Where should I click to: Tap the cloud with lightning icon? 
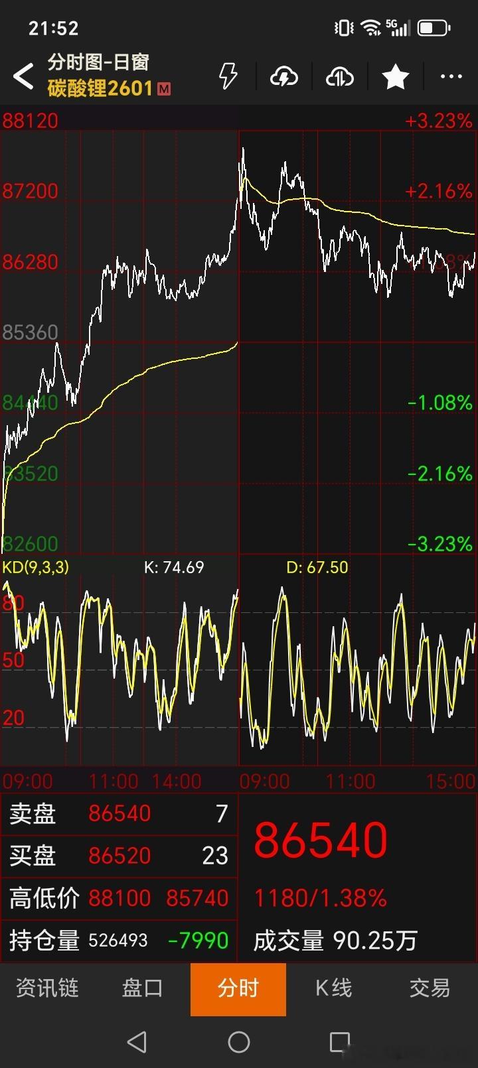pos(284,77)
